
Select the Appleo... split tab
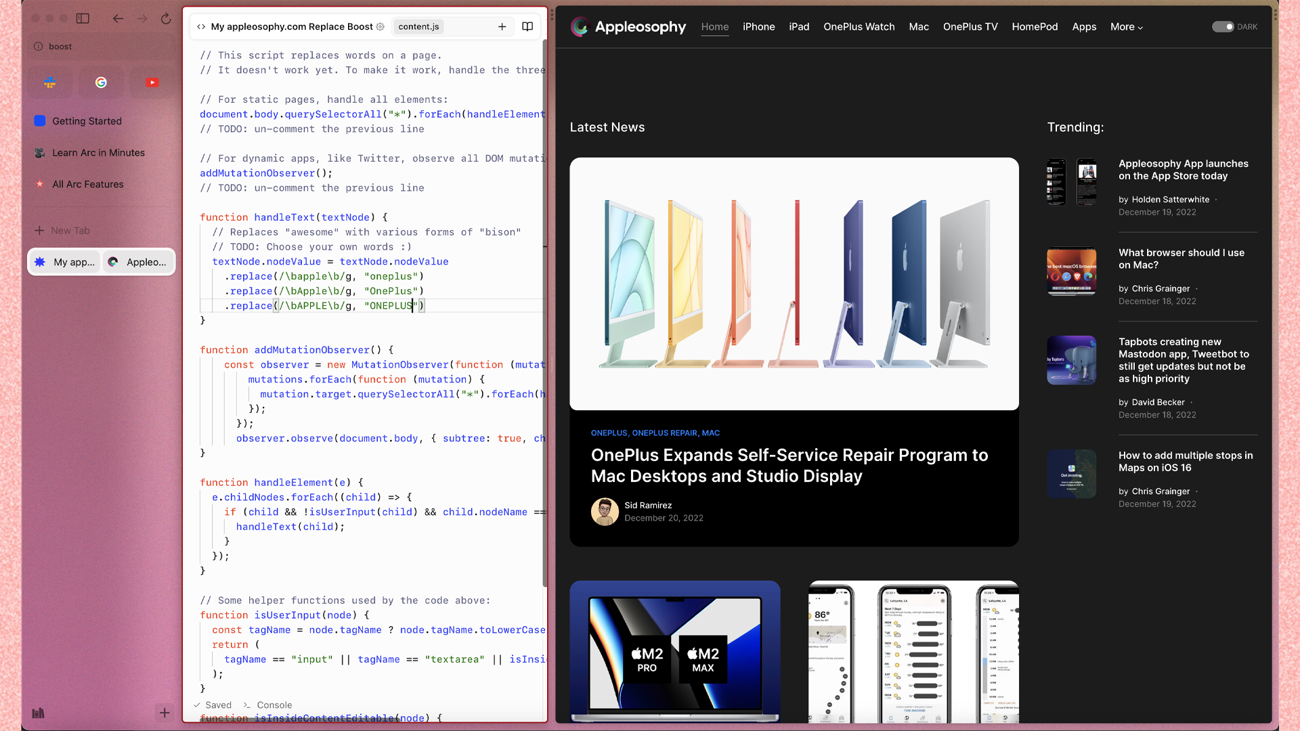click(138, 262)
